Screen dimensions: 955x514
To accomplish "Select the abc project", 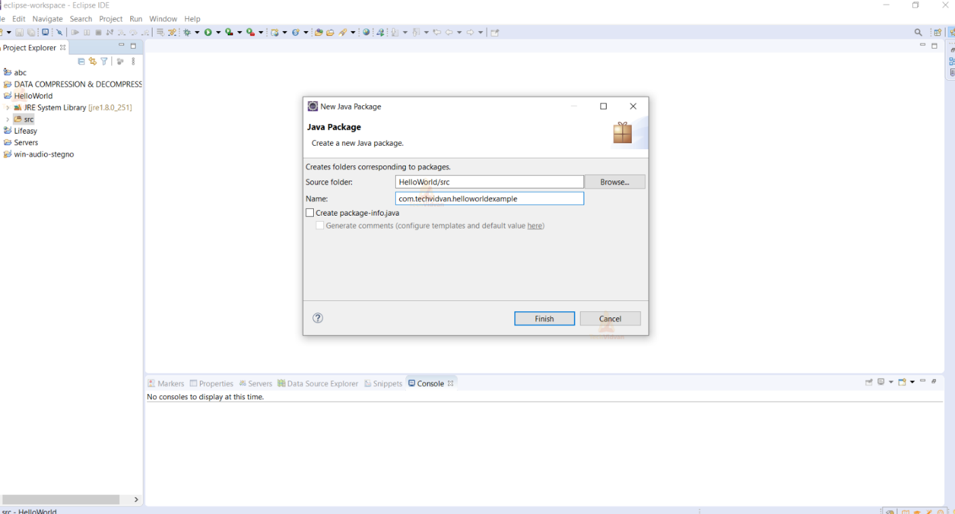I will point(15,73).
